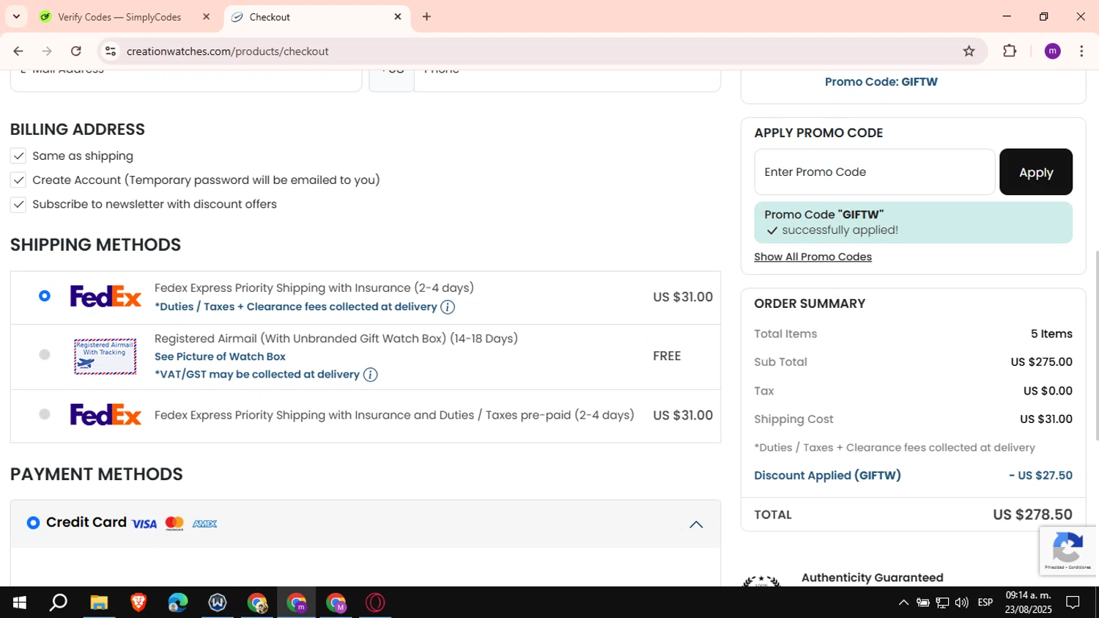Open Windows taskbar search

(58, 603)
